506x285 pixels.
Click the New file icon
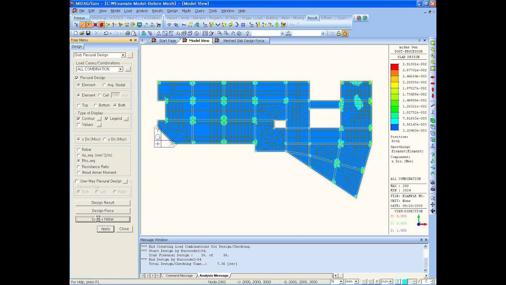76,33
